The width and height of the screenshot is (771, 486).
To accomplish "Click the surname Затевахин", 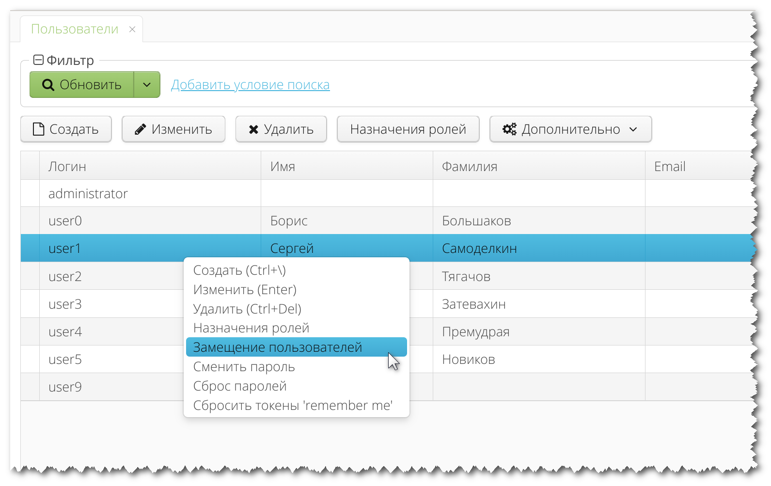I will click(474, 304).
